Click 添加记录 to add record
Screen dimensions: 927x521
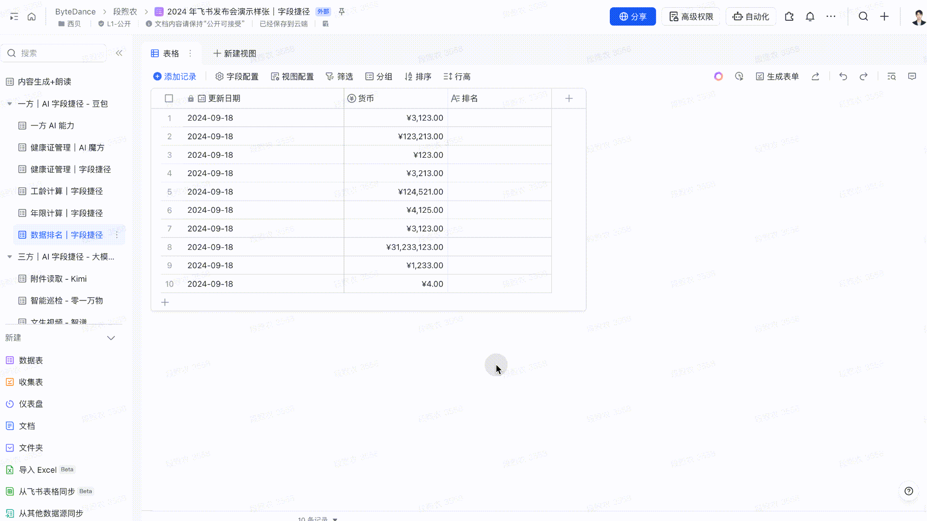pyautogui.click(x=175, y=76)
